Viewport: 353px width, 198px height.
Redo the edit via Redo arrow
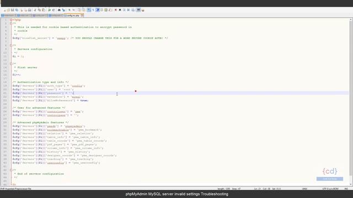[x=54, y=10]
